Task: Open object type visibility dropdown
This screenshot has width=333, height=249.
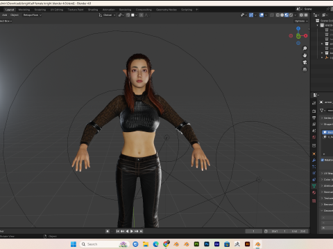Action: (x=244, y=15)
